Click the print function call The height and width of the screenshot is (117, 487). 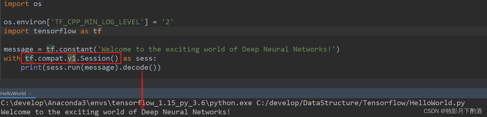coord(31,67)
